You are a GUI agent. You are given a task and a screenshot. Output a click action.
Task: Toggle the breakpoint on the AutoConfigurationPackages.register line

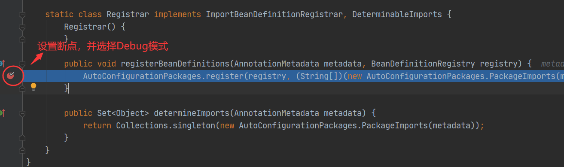(x=11, y=76)
